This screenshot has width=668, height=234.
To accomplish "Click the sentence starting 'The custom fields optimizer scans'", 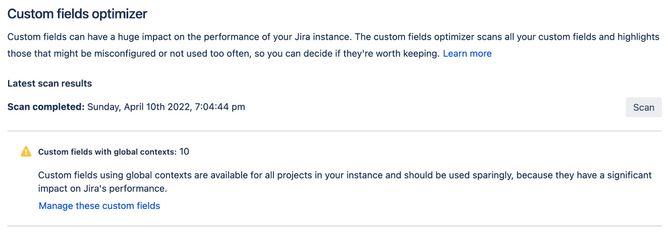I will 505,37.
